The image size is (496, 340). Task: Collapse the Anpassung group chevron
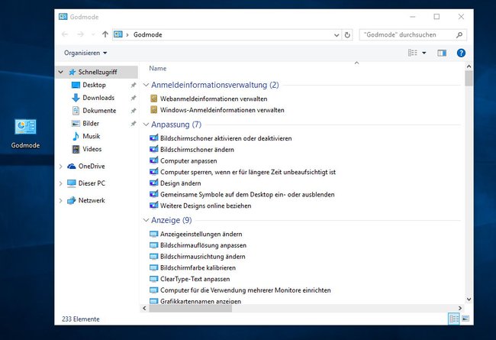point(146,125)
